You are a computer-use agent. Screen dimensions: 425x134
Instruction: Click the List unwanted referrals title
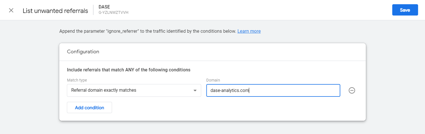[x=55, y=11]
